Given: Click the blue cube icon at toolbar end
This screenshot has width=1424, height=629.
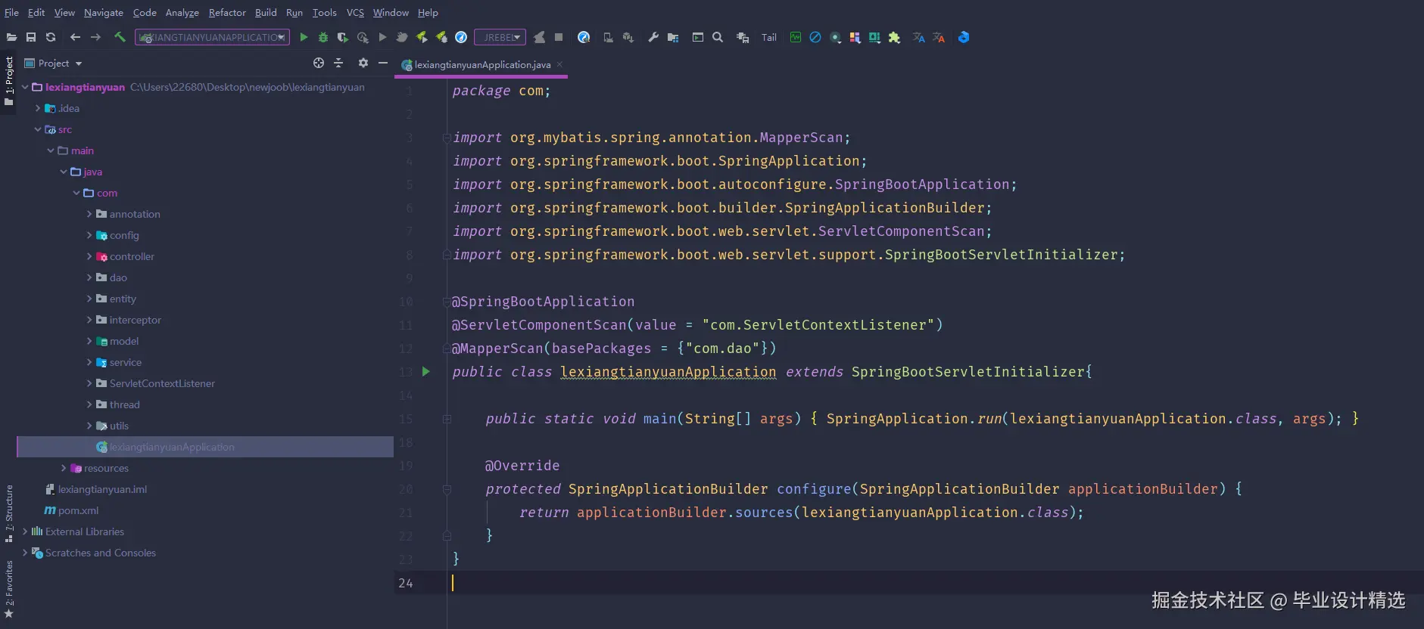Looking at the screenshot, I should tap(964, 37).
